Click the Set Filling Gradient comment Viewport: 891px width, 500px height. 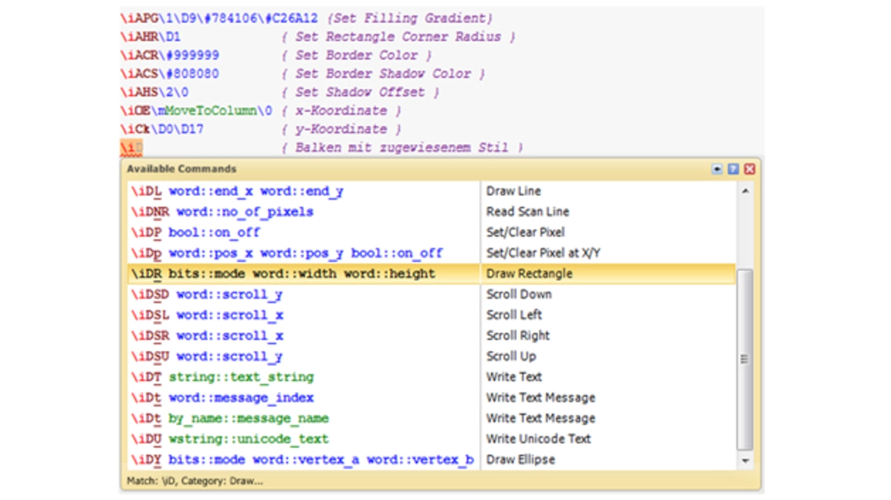point(410,18)
